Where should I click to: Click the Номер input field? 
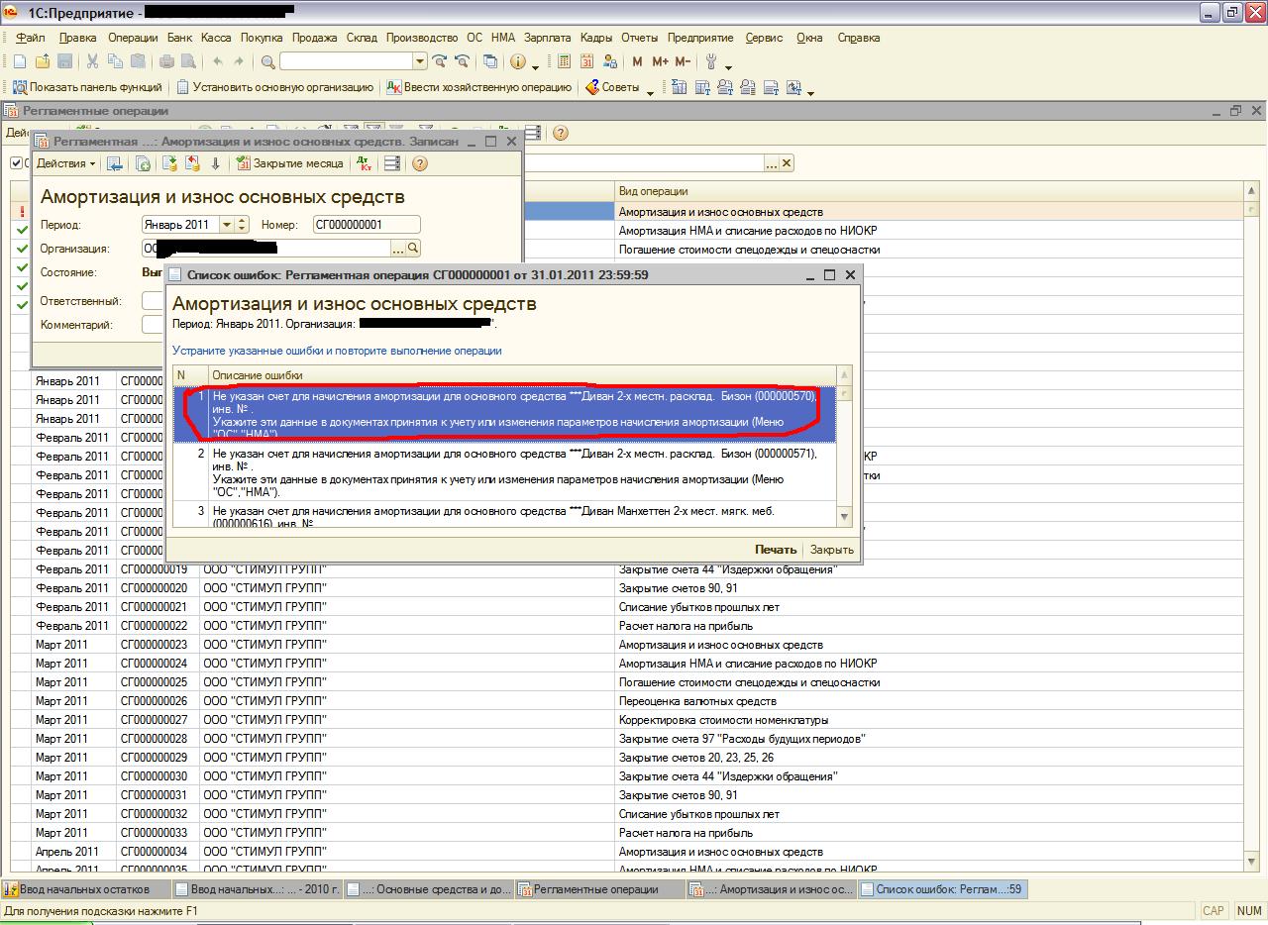coord(367,225)
